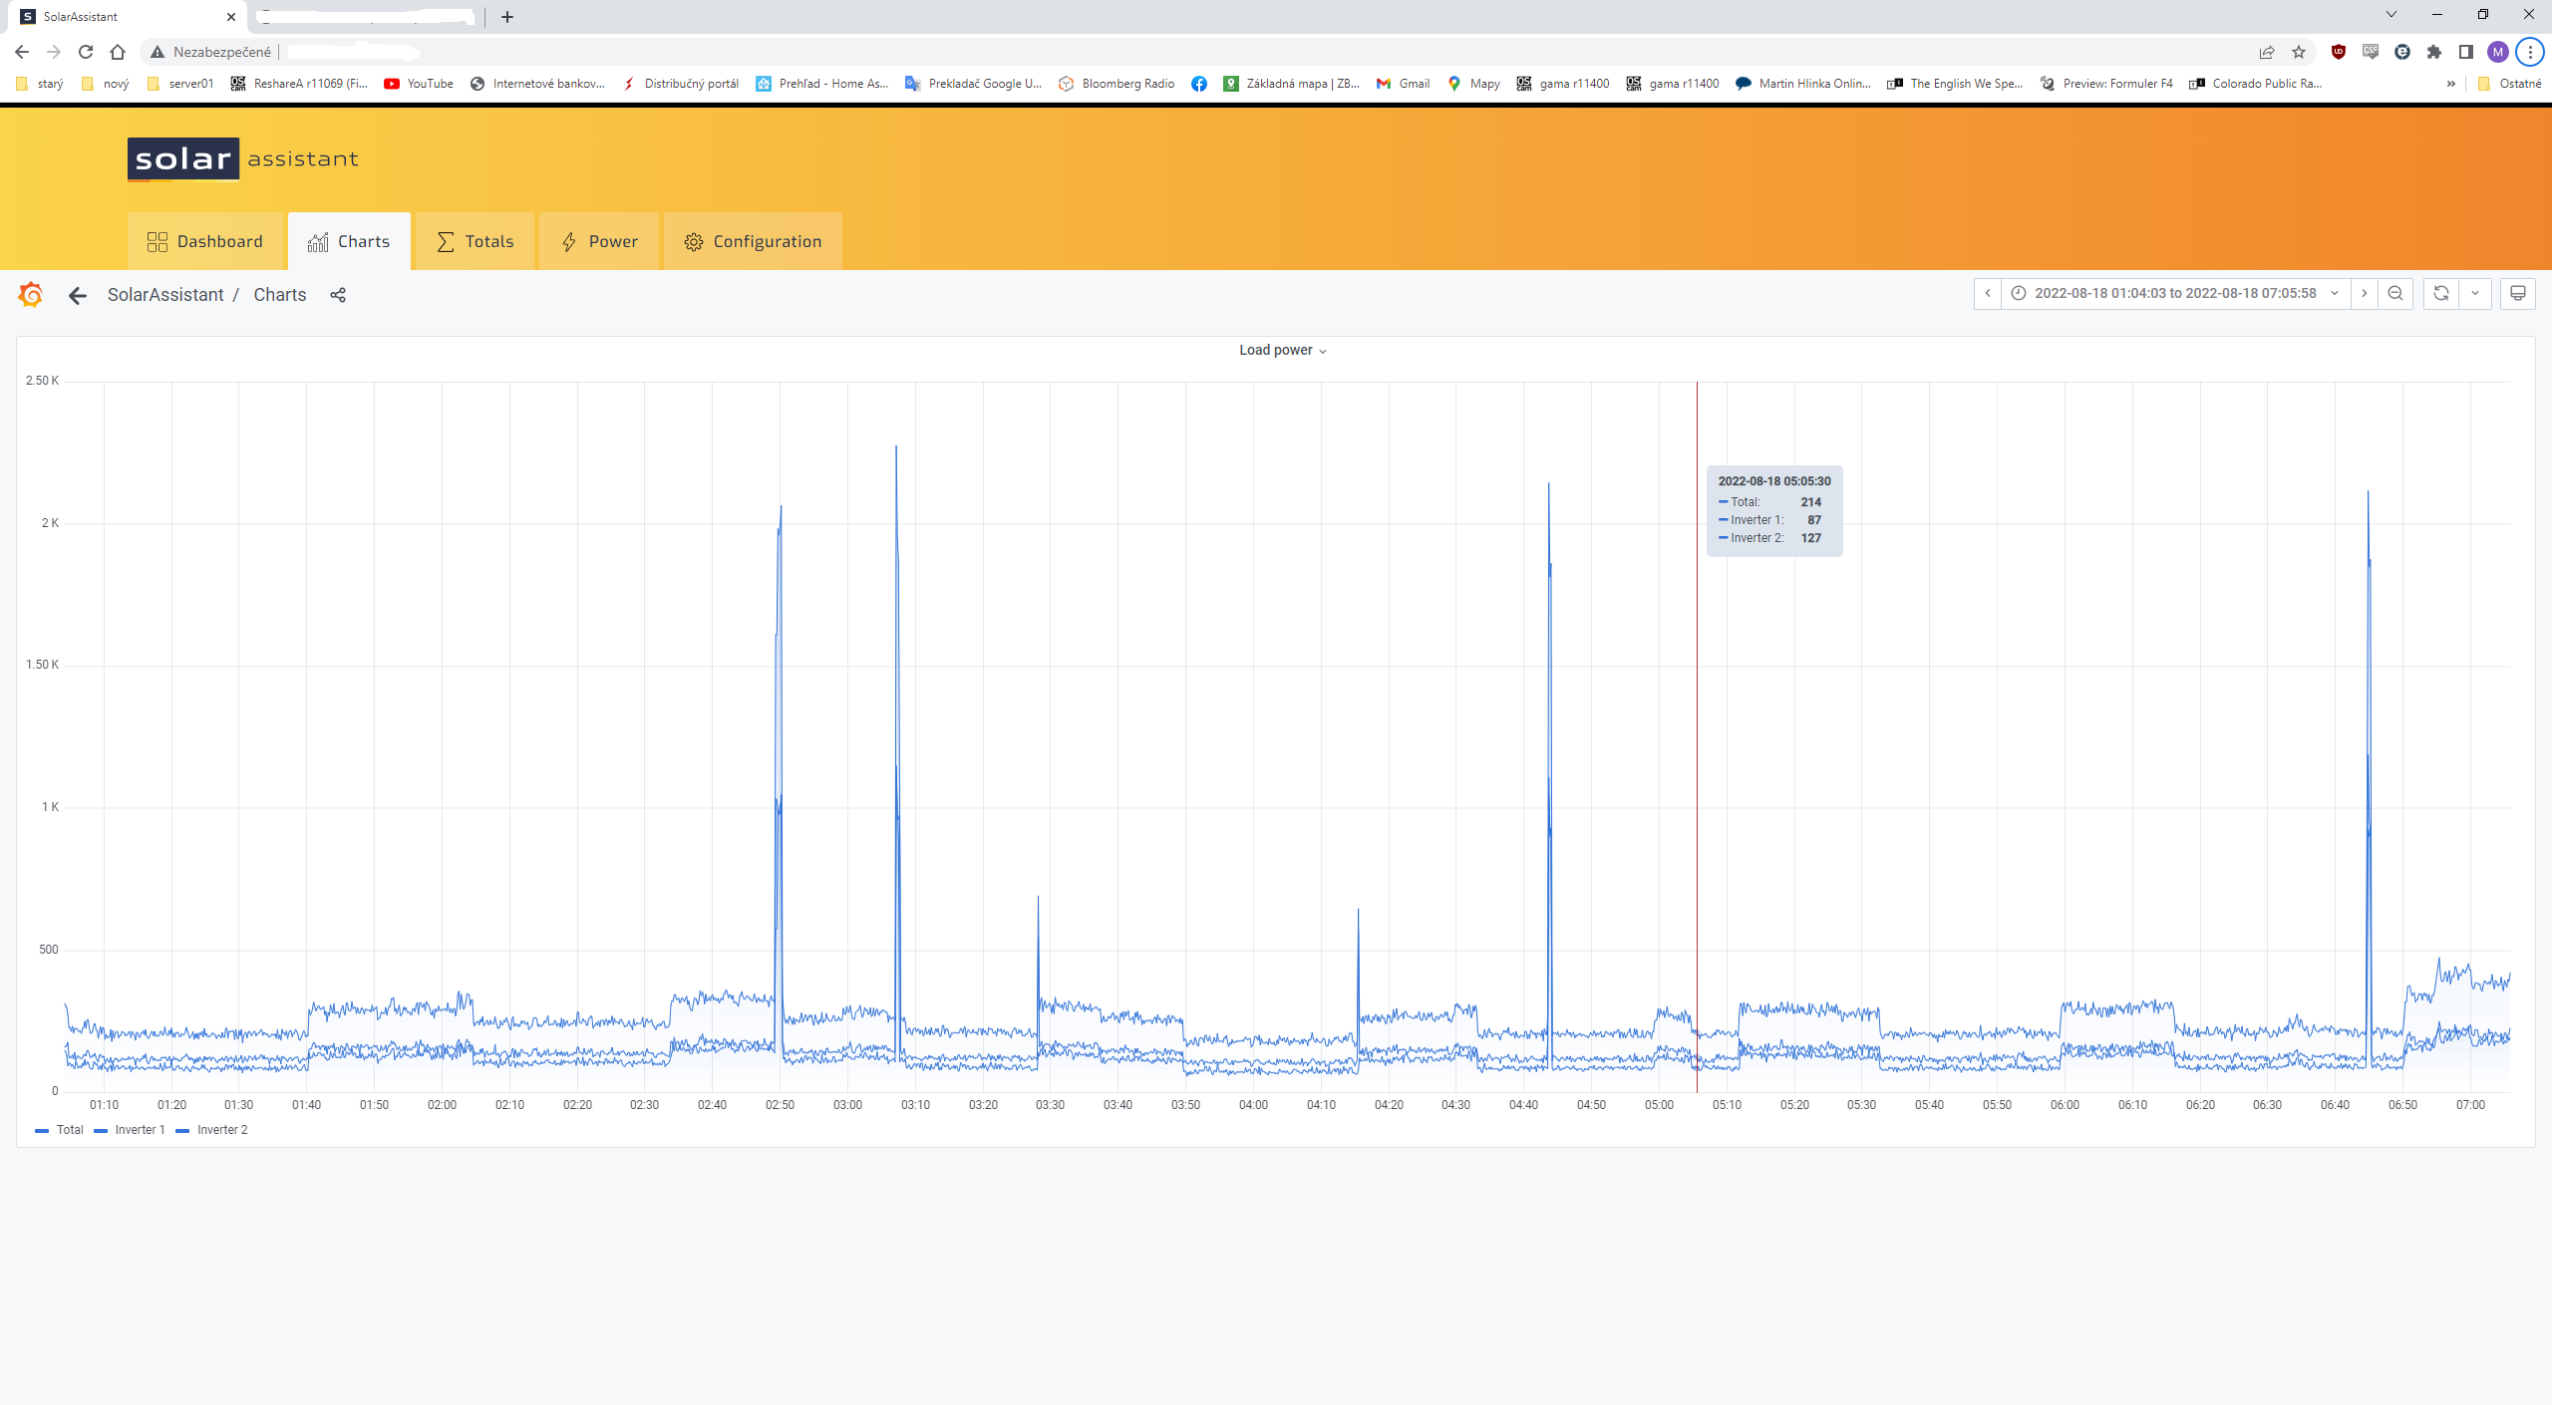
Task: Open the Distribučný portál bookmark
Action: [x=681, y=84]
